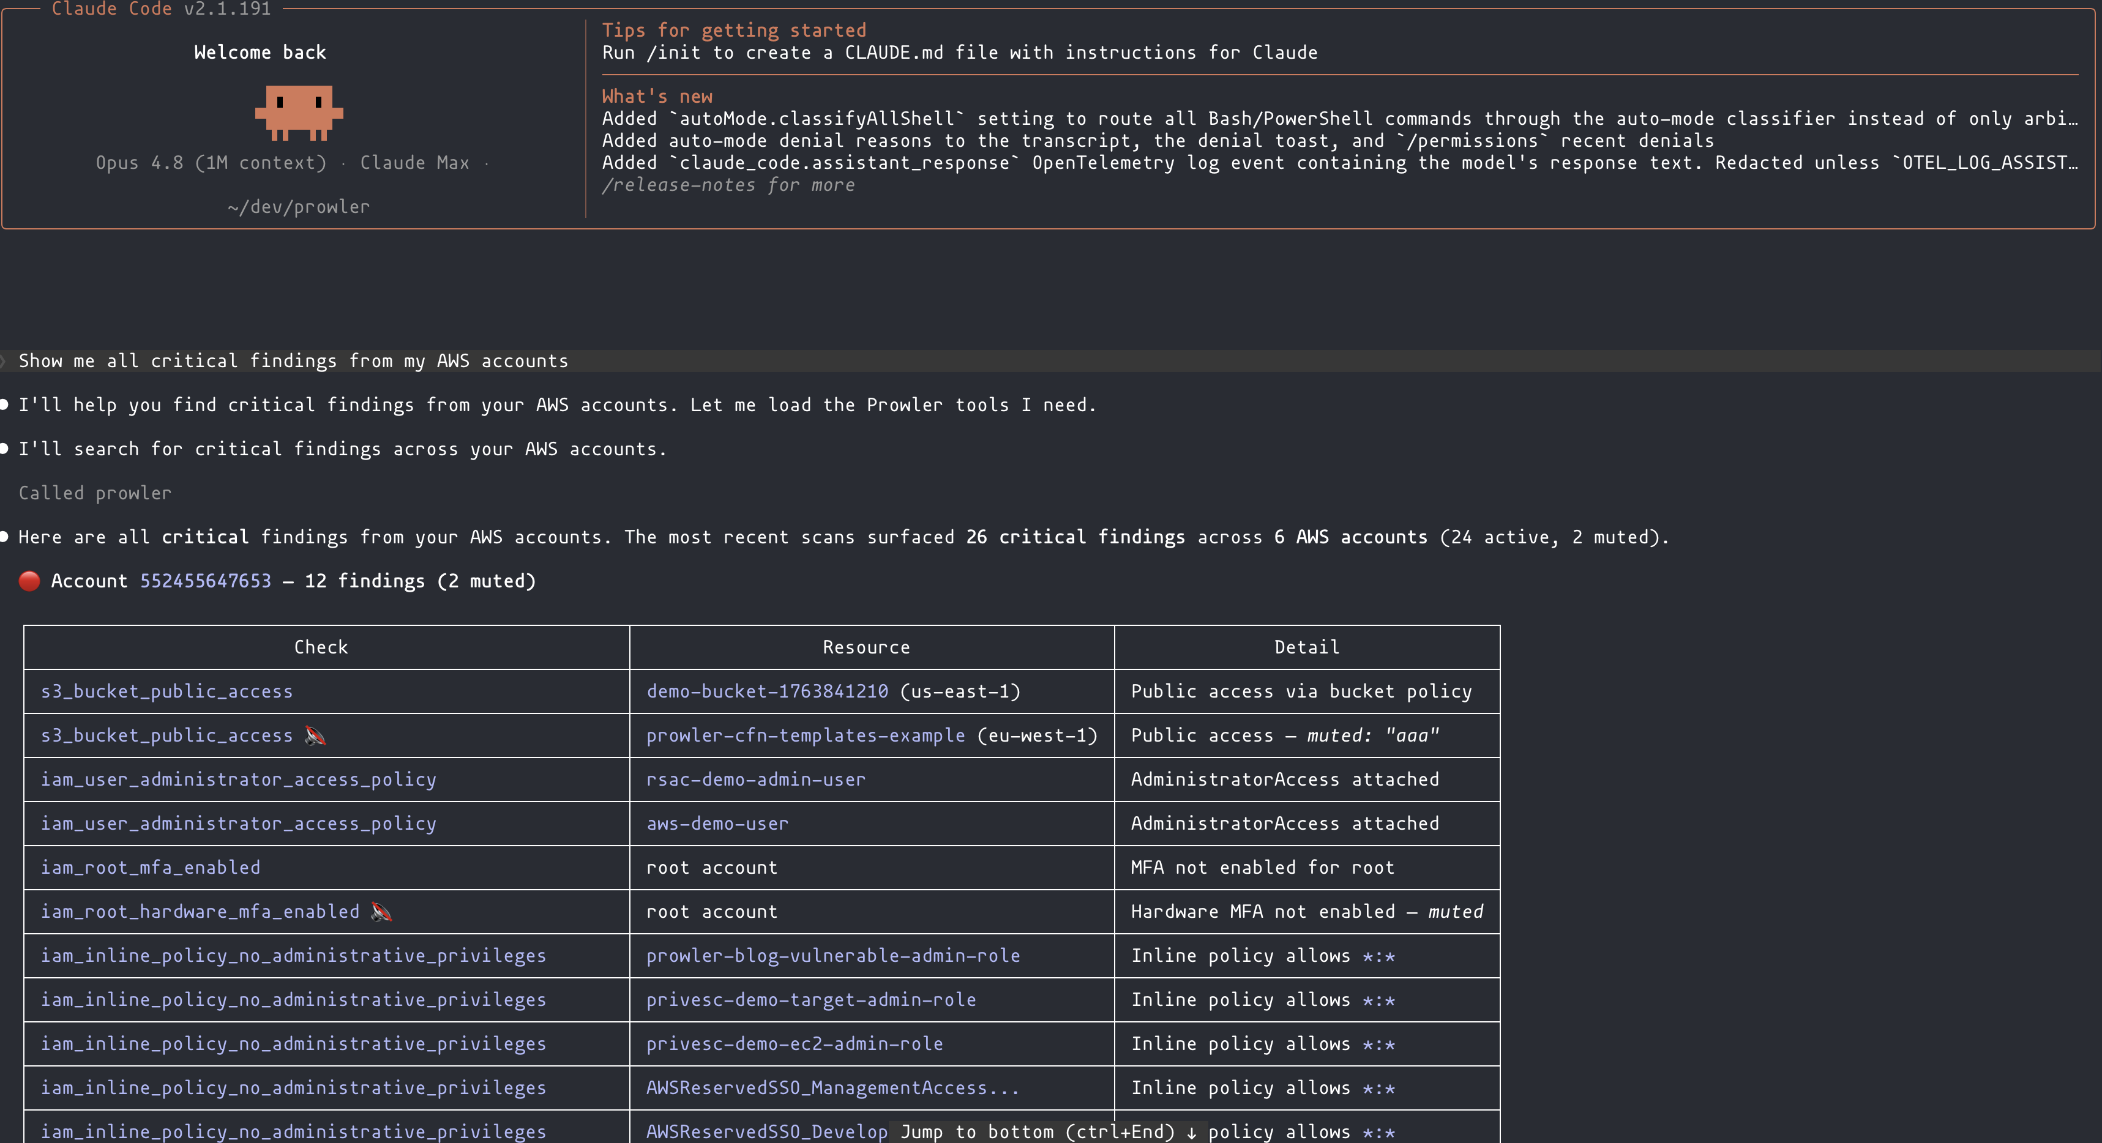Open the prowler-cfn-templates-example resource link

coord(806,735)
